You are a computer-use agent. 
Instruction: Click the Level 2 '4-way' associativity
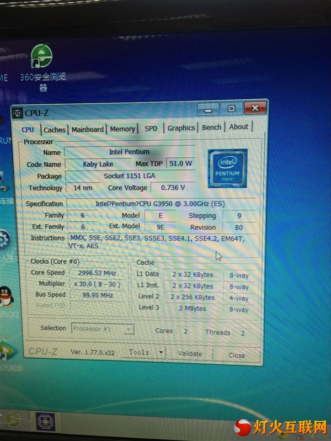tap(239, 298)
